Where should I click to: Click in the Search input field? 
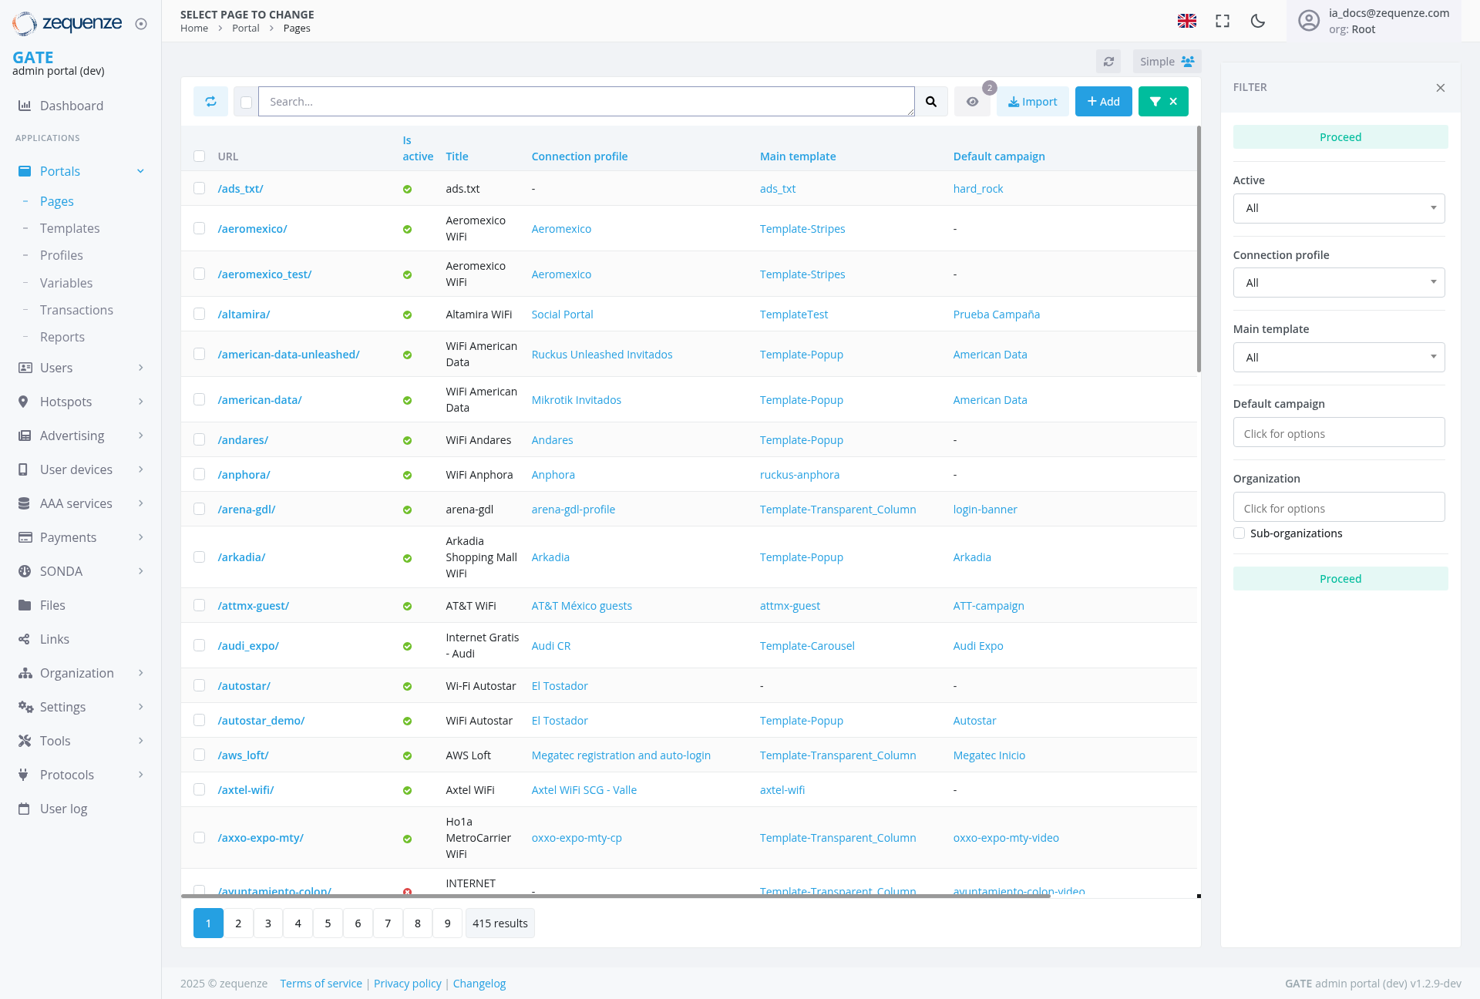pyautogui.click(x=587, y=102)
